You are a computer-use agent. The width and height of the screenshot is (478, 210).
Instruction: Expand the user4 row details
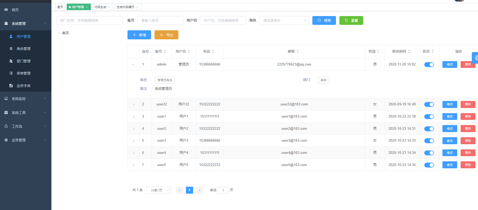[x=134, y=153]
